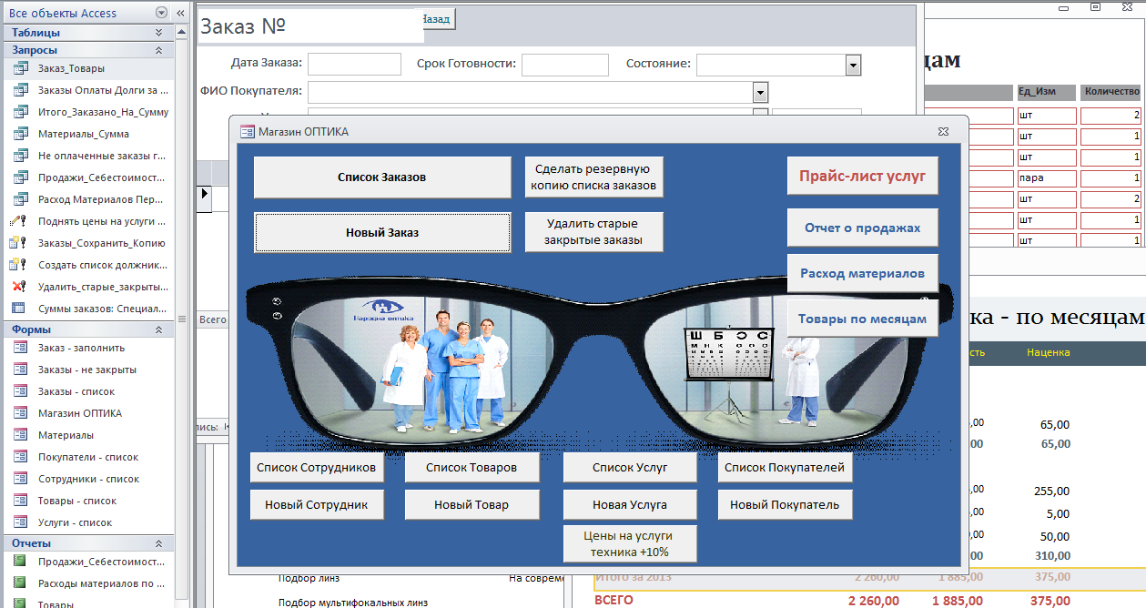Click the Поднять цены на услуги update-query icon

coord(18,221)
